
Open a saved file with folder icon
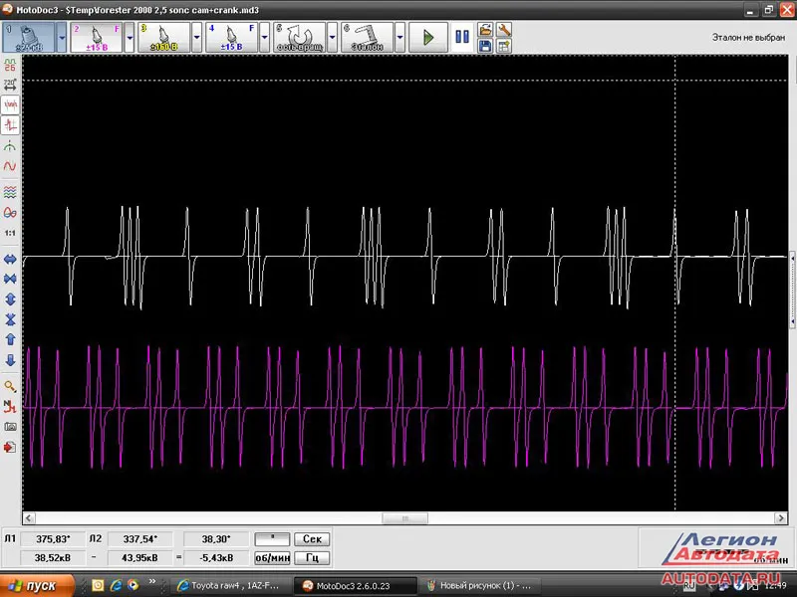485,30
